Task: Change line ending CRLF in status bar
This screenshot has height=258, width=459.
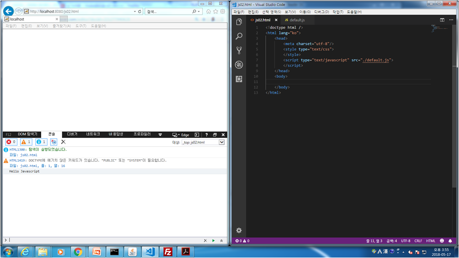Action: (418, 241)
